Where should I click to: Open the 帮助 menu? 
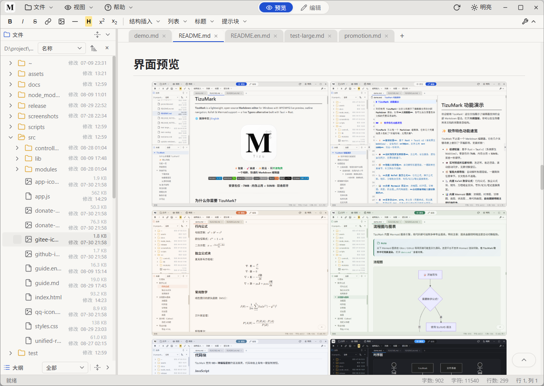pos(119,7)
